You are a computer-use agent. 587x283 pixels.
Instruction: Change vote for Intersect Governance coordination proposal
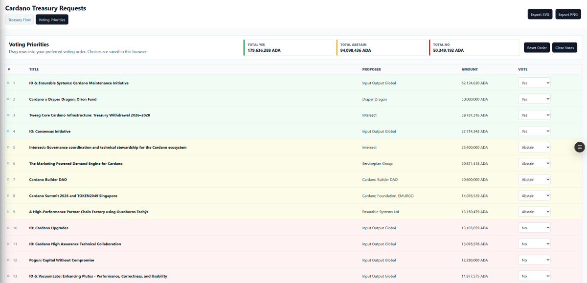pos(534,147)
